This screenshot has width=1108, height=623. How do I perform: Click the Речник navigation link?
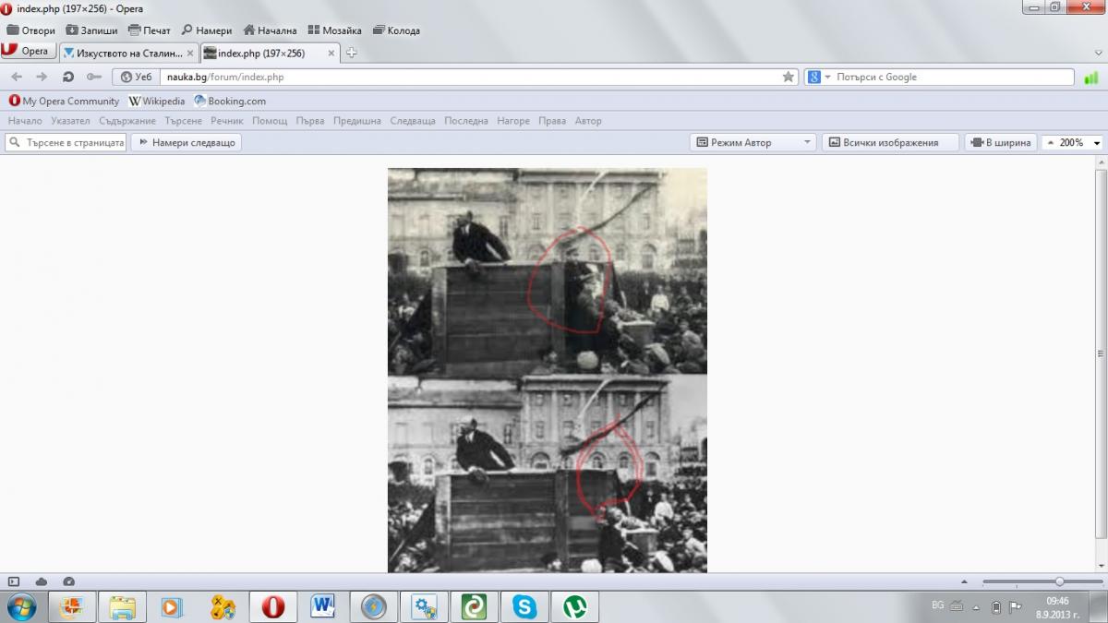click(x=227, y=121)
